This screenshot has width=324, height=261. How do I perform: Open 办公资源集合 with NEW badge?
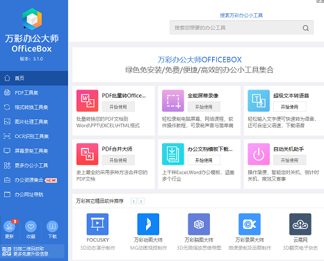pyautogui.click(x=34, y=180)
